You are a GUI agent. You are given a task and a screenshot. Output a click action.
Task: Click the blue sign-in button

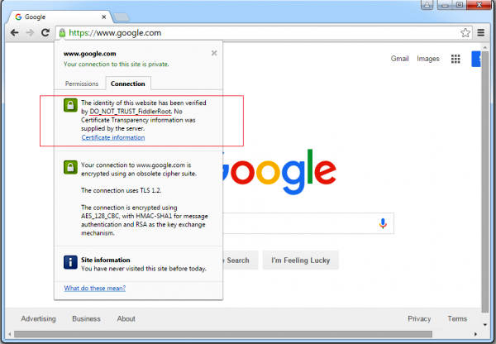coord(476,59)
